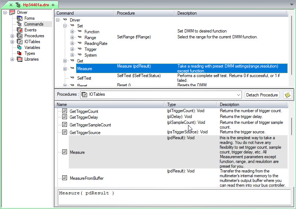Click the command icon next to Range
The height and width of the screenshot is (209, 296).
(80, 37)
